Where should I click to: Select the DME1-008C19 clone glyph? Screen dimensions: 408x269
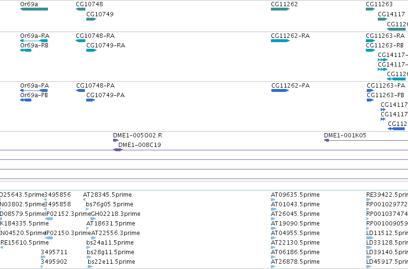pyautogui.click(x=118, y=150)
